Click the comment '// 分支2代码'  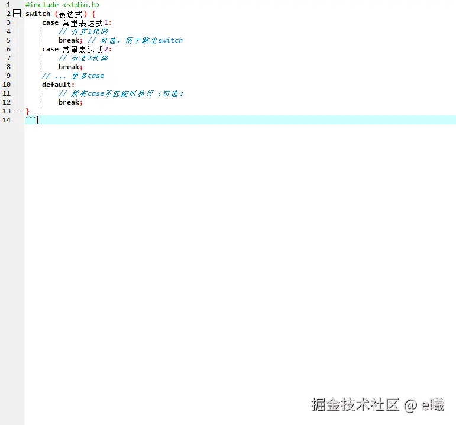click(83, 58)
